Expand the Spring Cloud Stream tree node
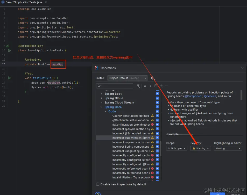Viewport: 247px width, 195px height. (x=101, y=103)
